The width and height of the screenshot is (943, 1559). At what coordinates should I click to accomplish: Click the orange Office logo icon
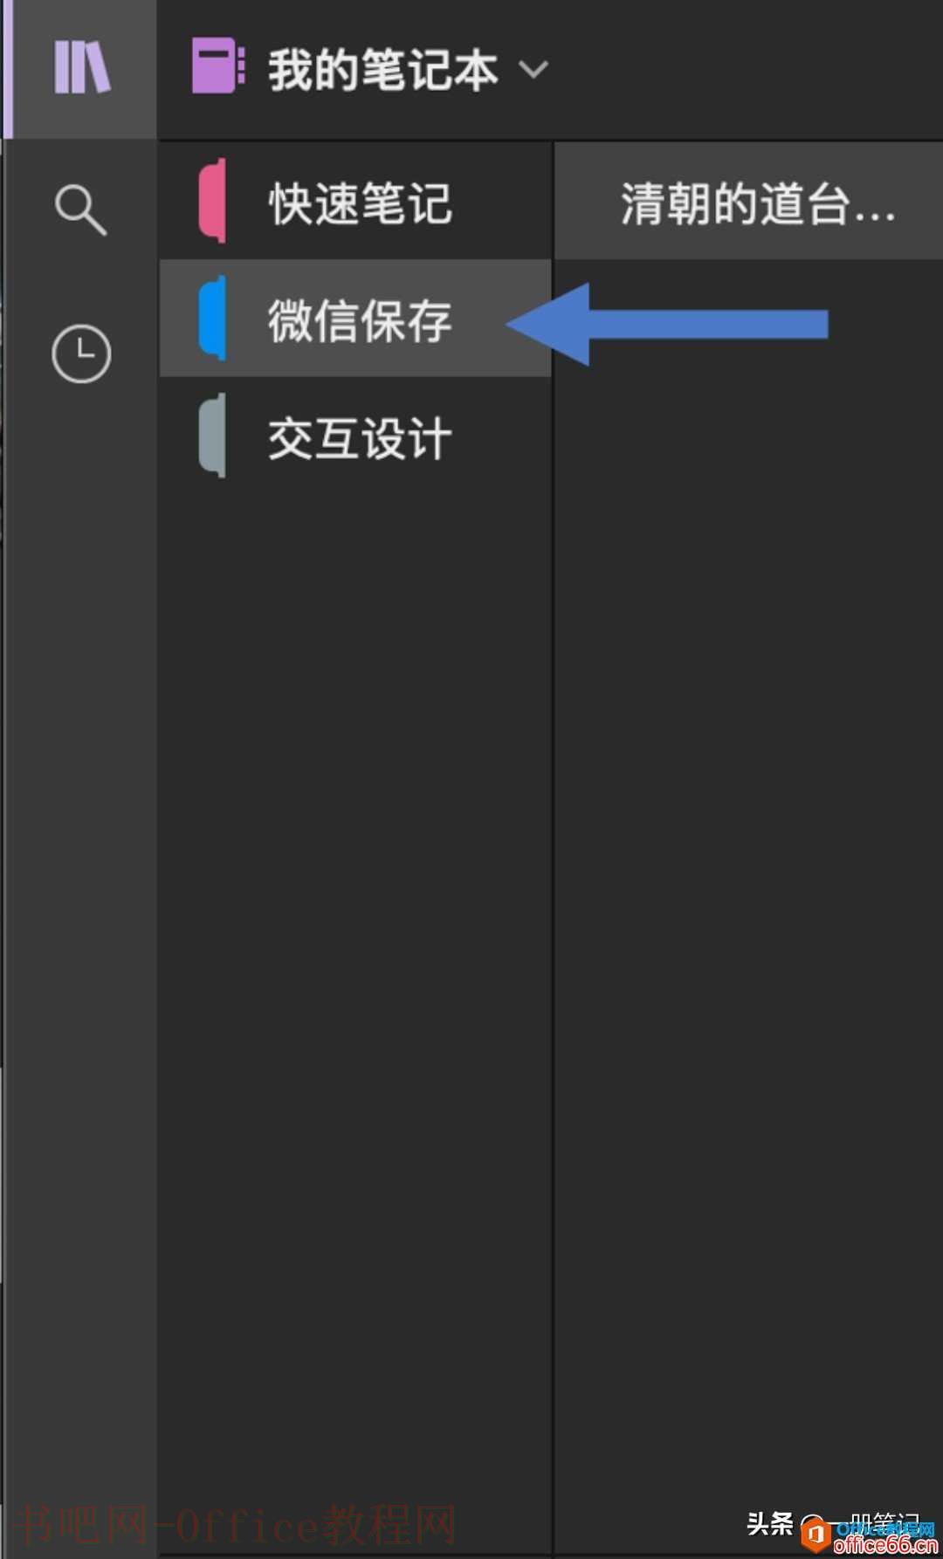[816, 1535]
